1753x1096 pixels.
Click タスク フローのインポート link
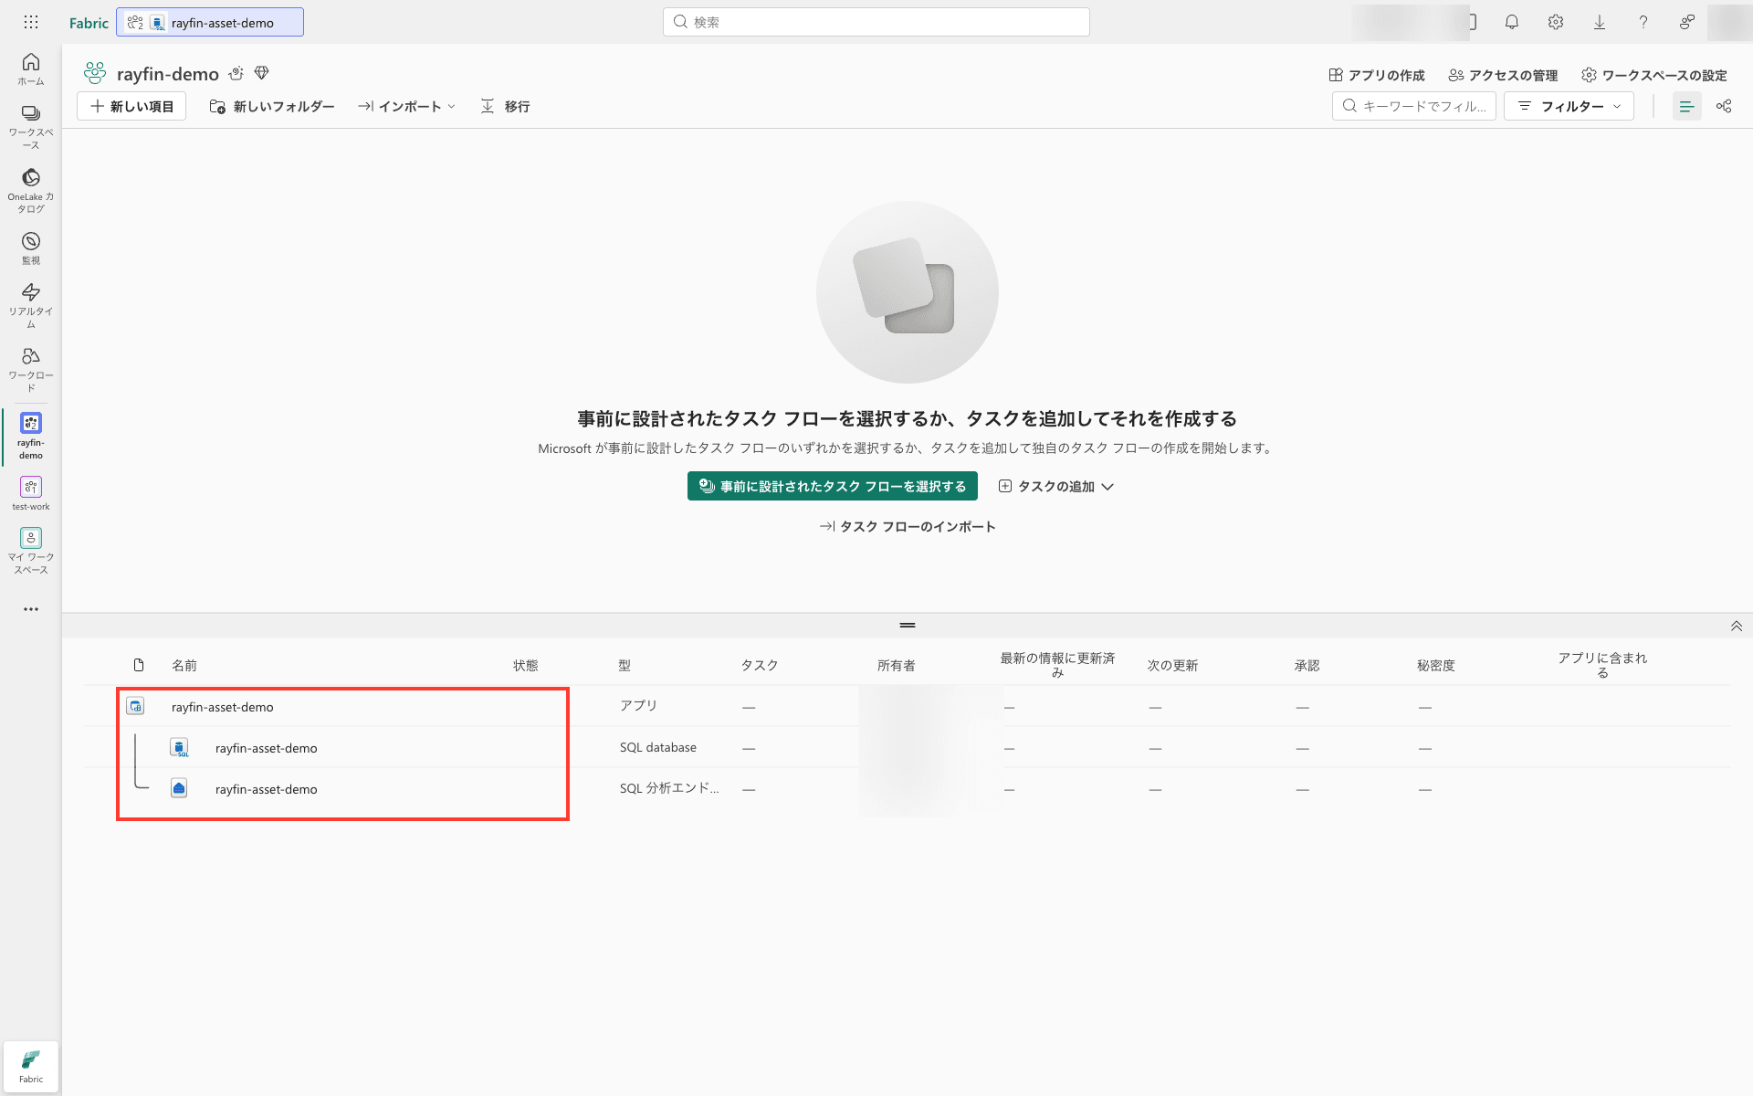908,527
